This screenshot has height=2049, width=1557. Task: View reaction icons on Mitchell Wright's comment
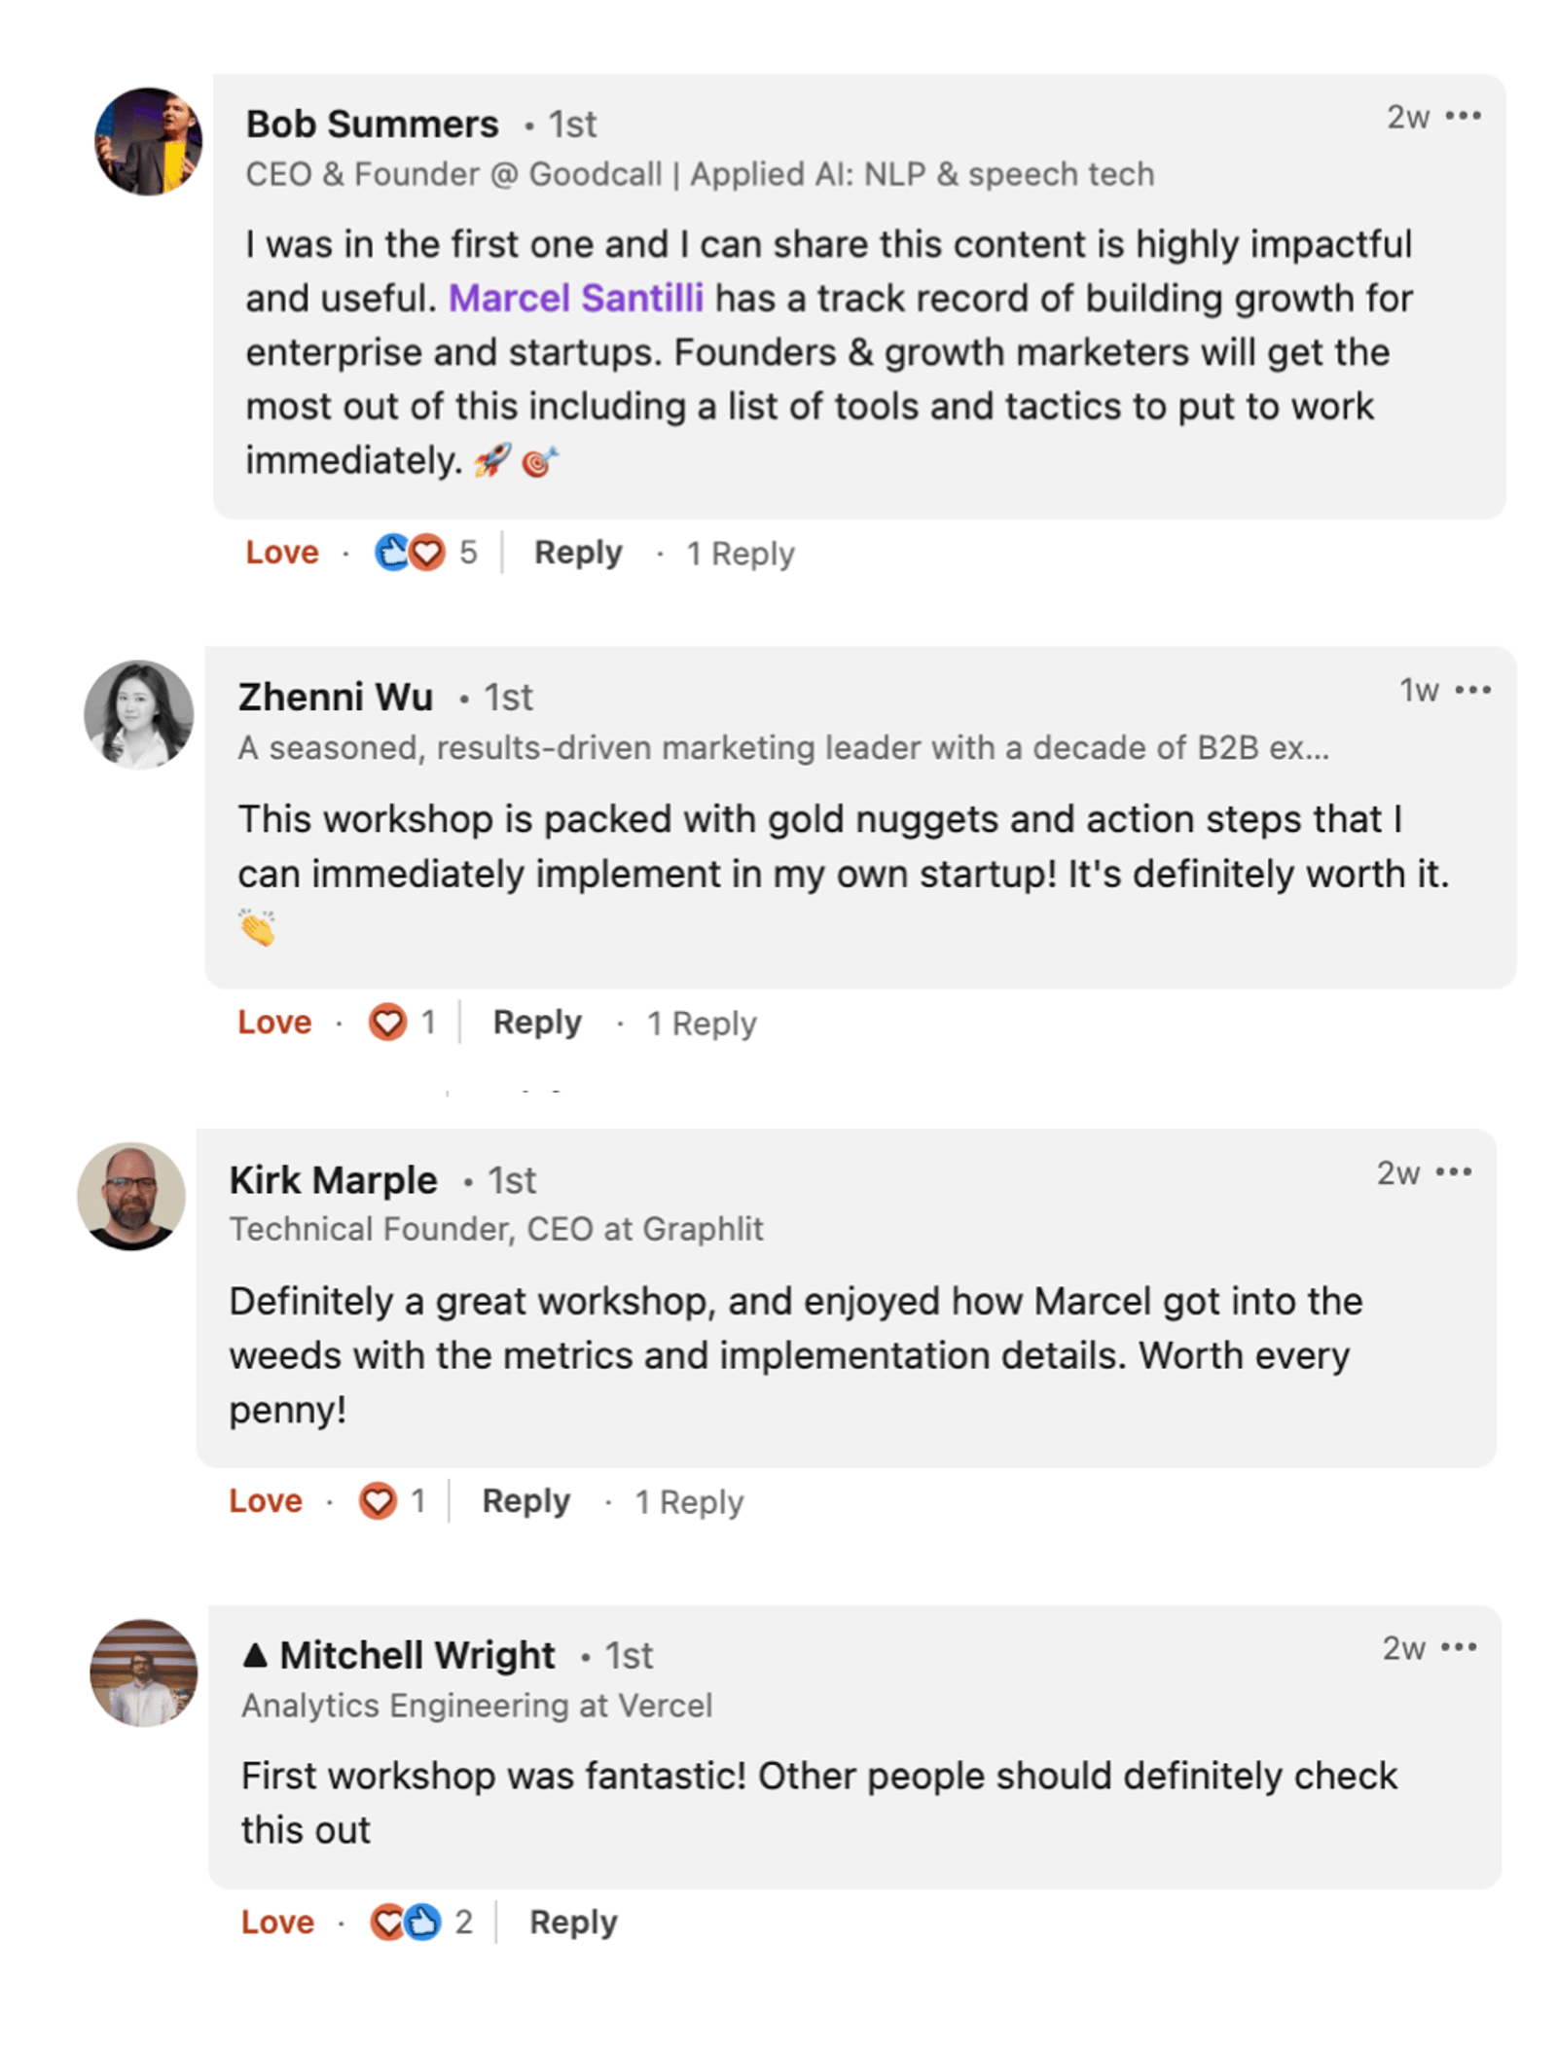(x=405, y=1923)
